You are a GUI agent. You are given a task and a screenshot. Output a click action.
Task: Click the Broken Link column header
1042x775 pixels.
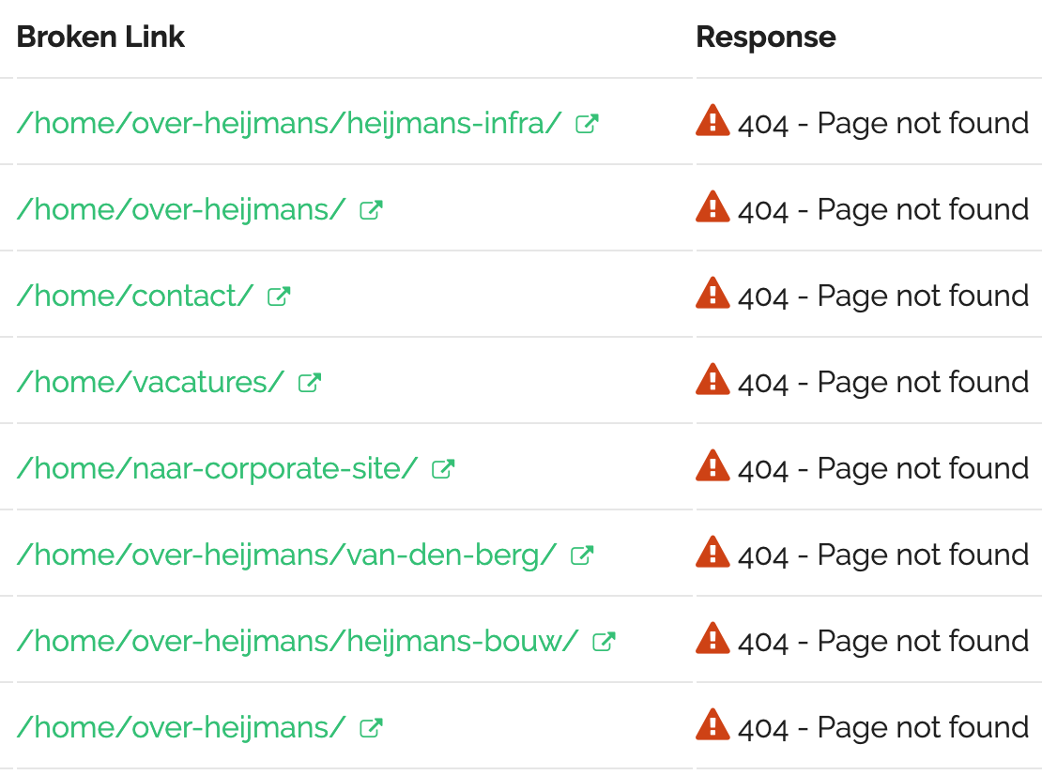click(x=100, y=38)
